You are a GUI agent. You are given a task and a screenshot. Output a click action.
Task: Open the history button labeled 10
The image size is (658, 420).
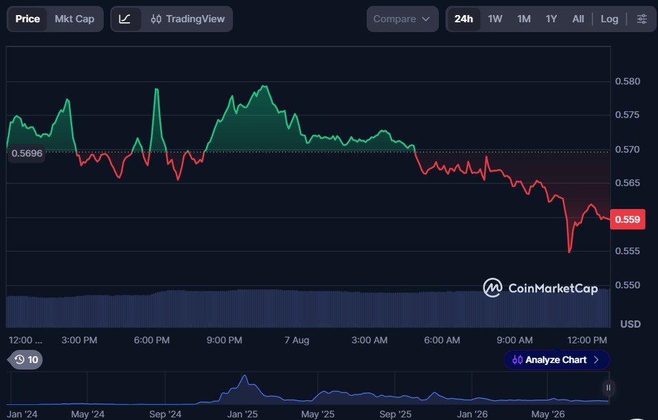[x=25, y=360]
